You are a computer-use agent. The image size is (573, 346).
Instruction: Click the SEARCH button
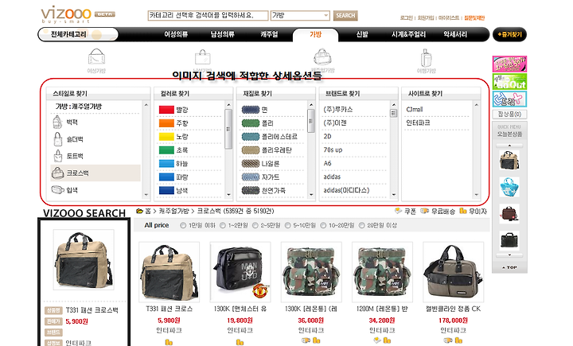345,15
